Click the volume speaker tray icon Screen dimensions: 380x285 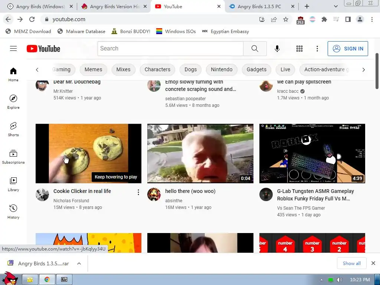coord(339,280)
